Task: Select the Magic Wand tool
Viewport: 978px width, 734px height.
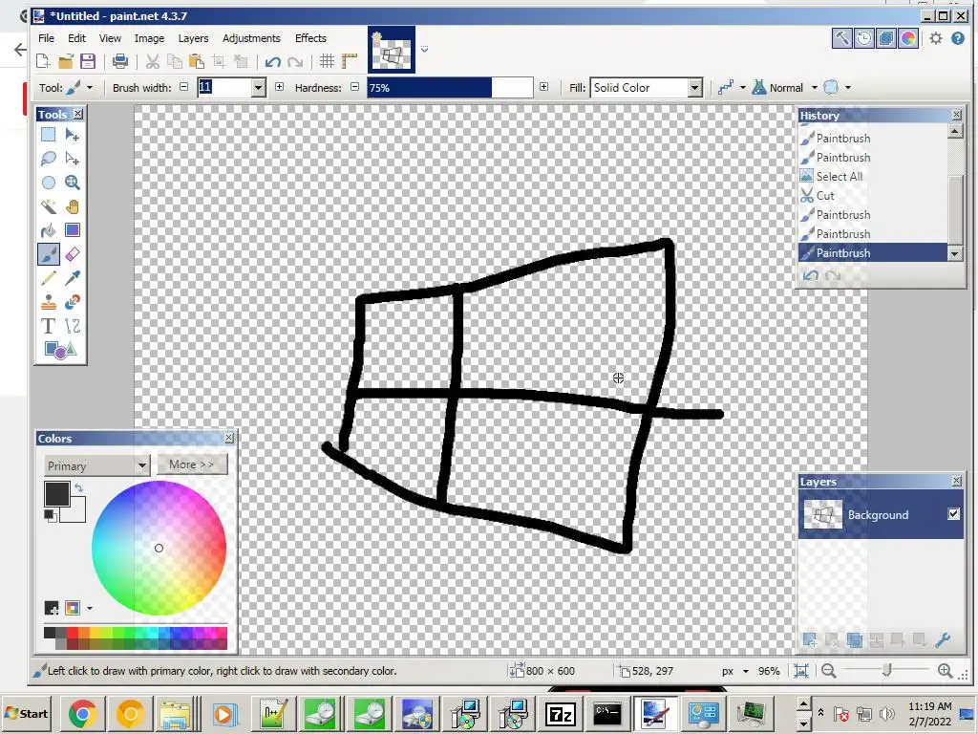Action: (x=48, y=206)
